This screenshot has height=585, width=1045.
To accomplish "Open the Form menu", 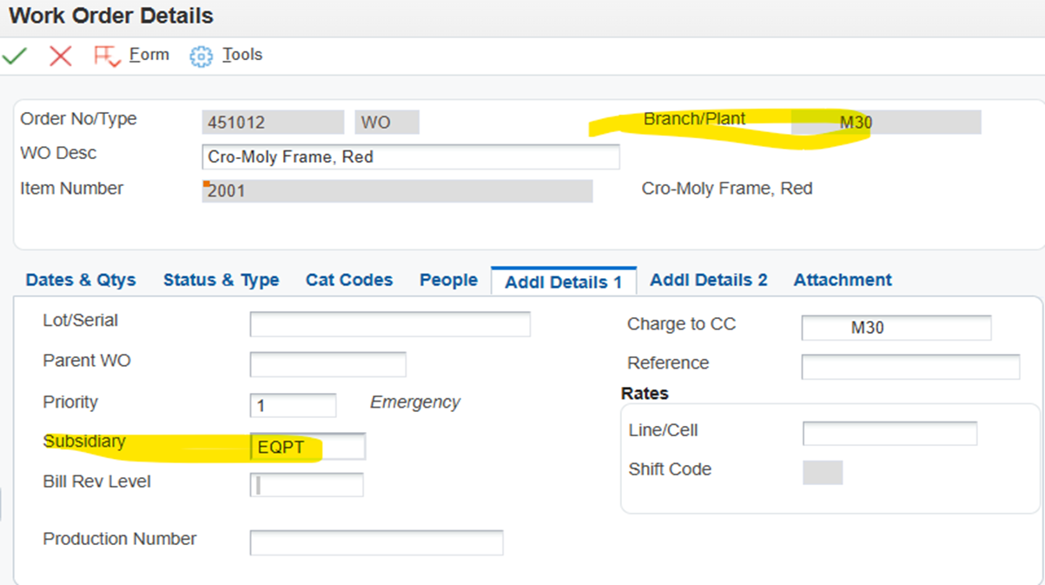I will click(x=149, y=54).
